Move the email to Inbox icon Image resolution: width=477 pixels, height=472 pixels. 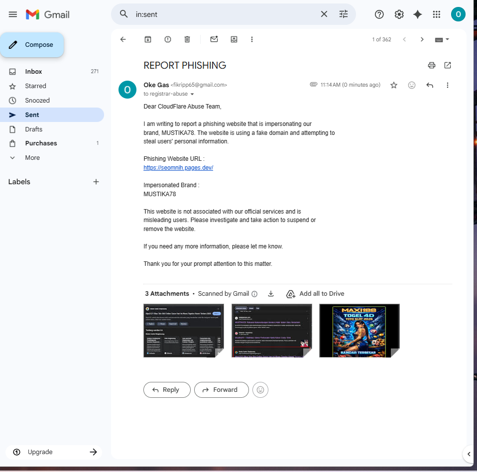coord(234,39)
